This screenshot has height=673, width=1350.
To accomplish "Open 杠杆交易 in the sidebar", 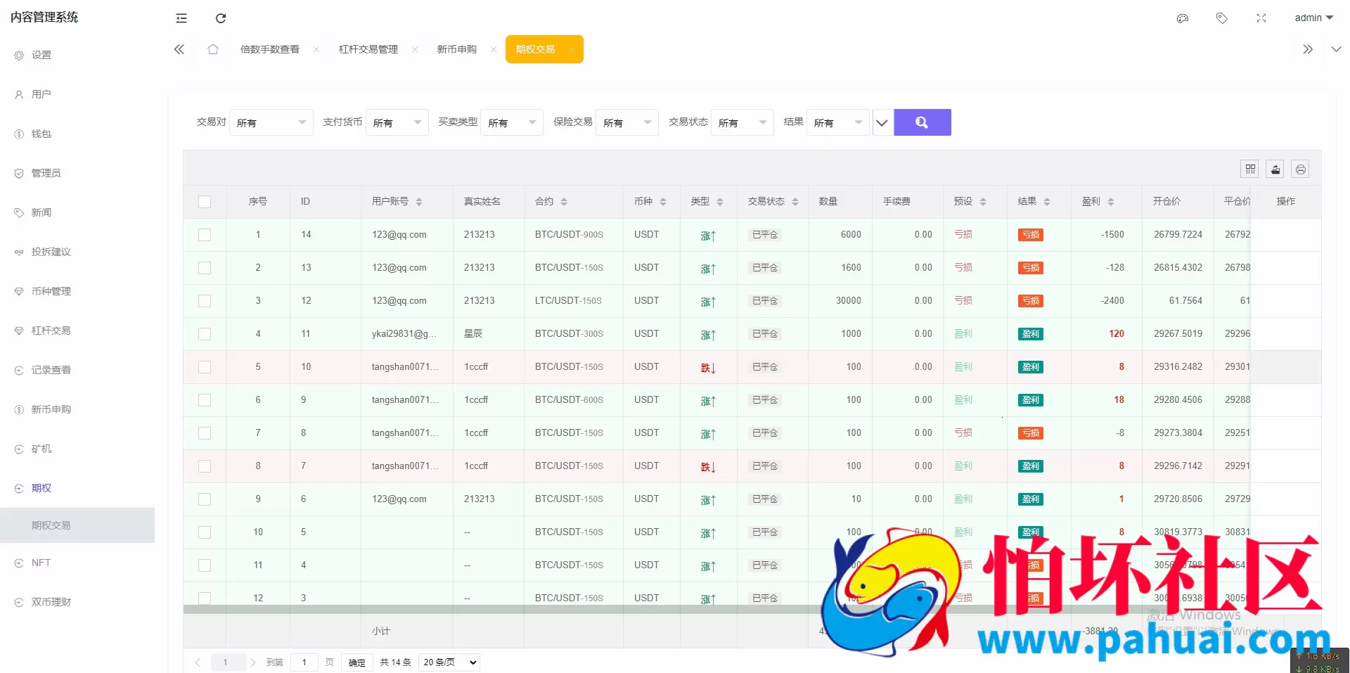I will click(x=77, y=331).
